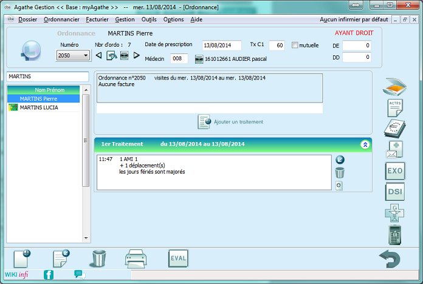Click the euro booklet icon in sidebar
The width and height of the screenshot is (423, 284).
coord(395,129)
